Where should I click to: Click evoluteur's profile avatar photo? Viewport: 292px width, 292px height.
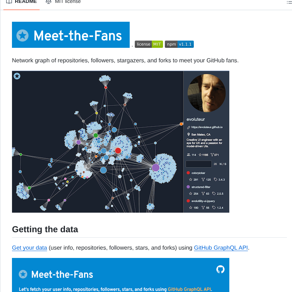pyautogui.click(x=207, y=93)
